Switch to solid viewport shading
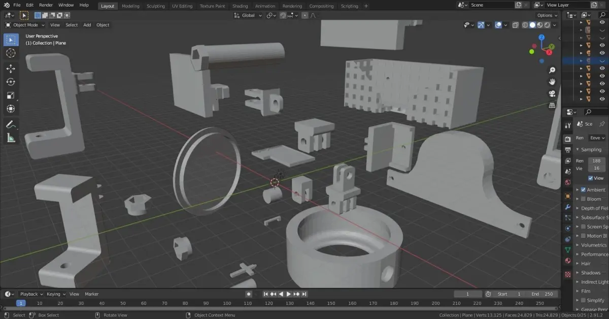This screenshot has width=609, height=319. coord(532,25)
